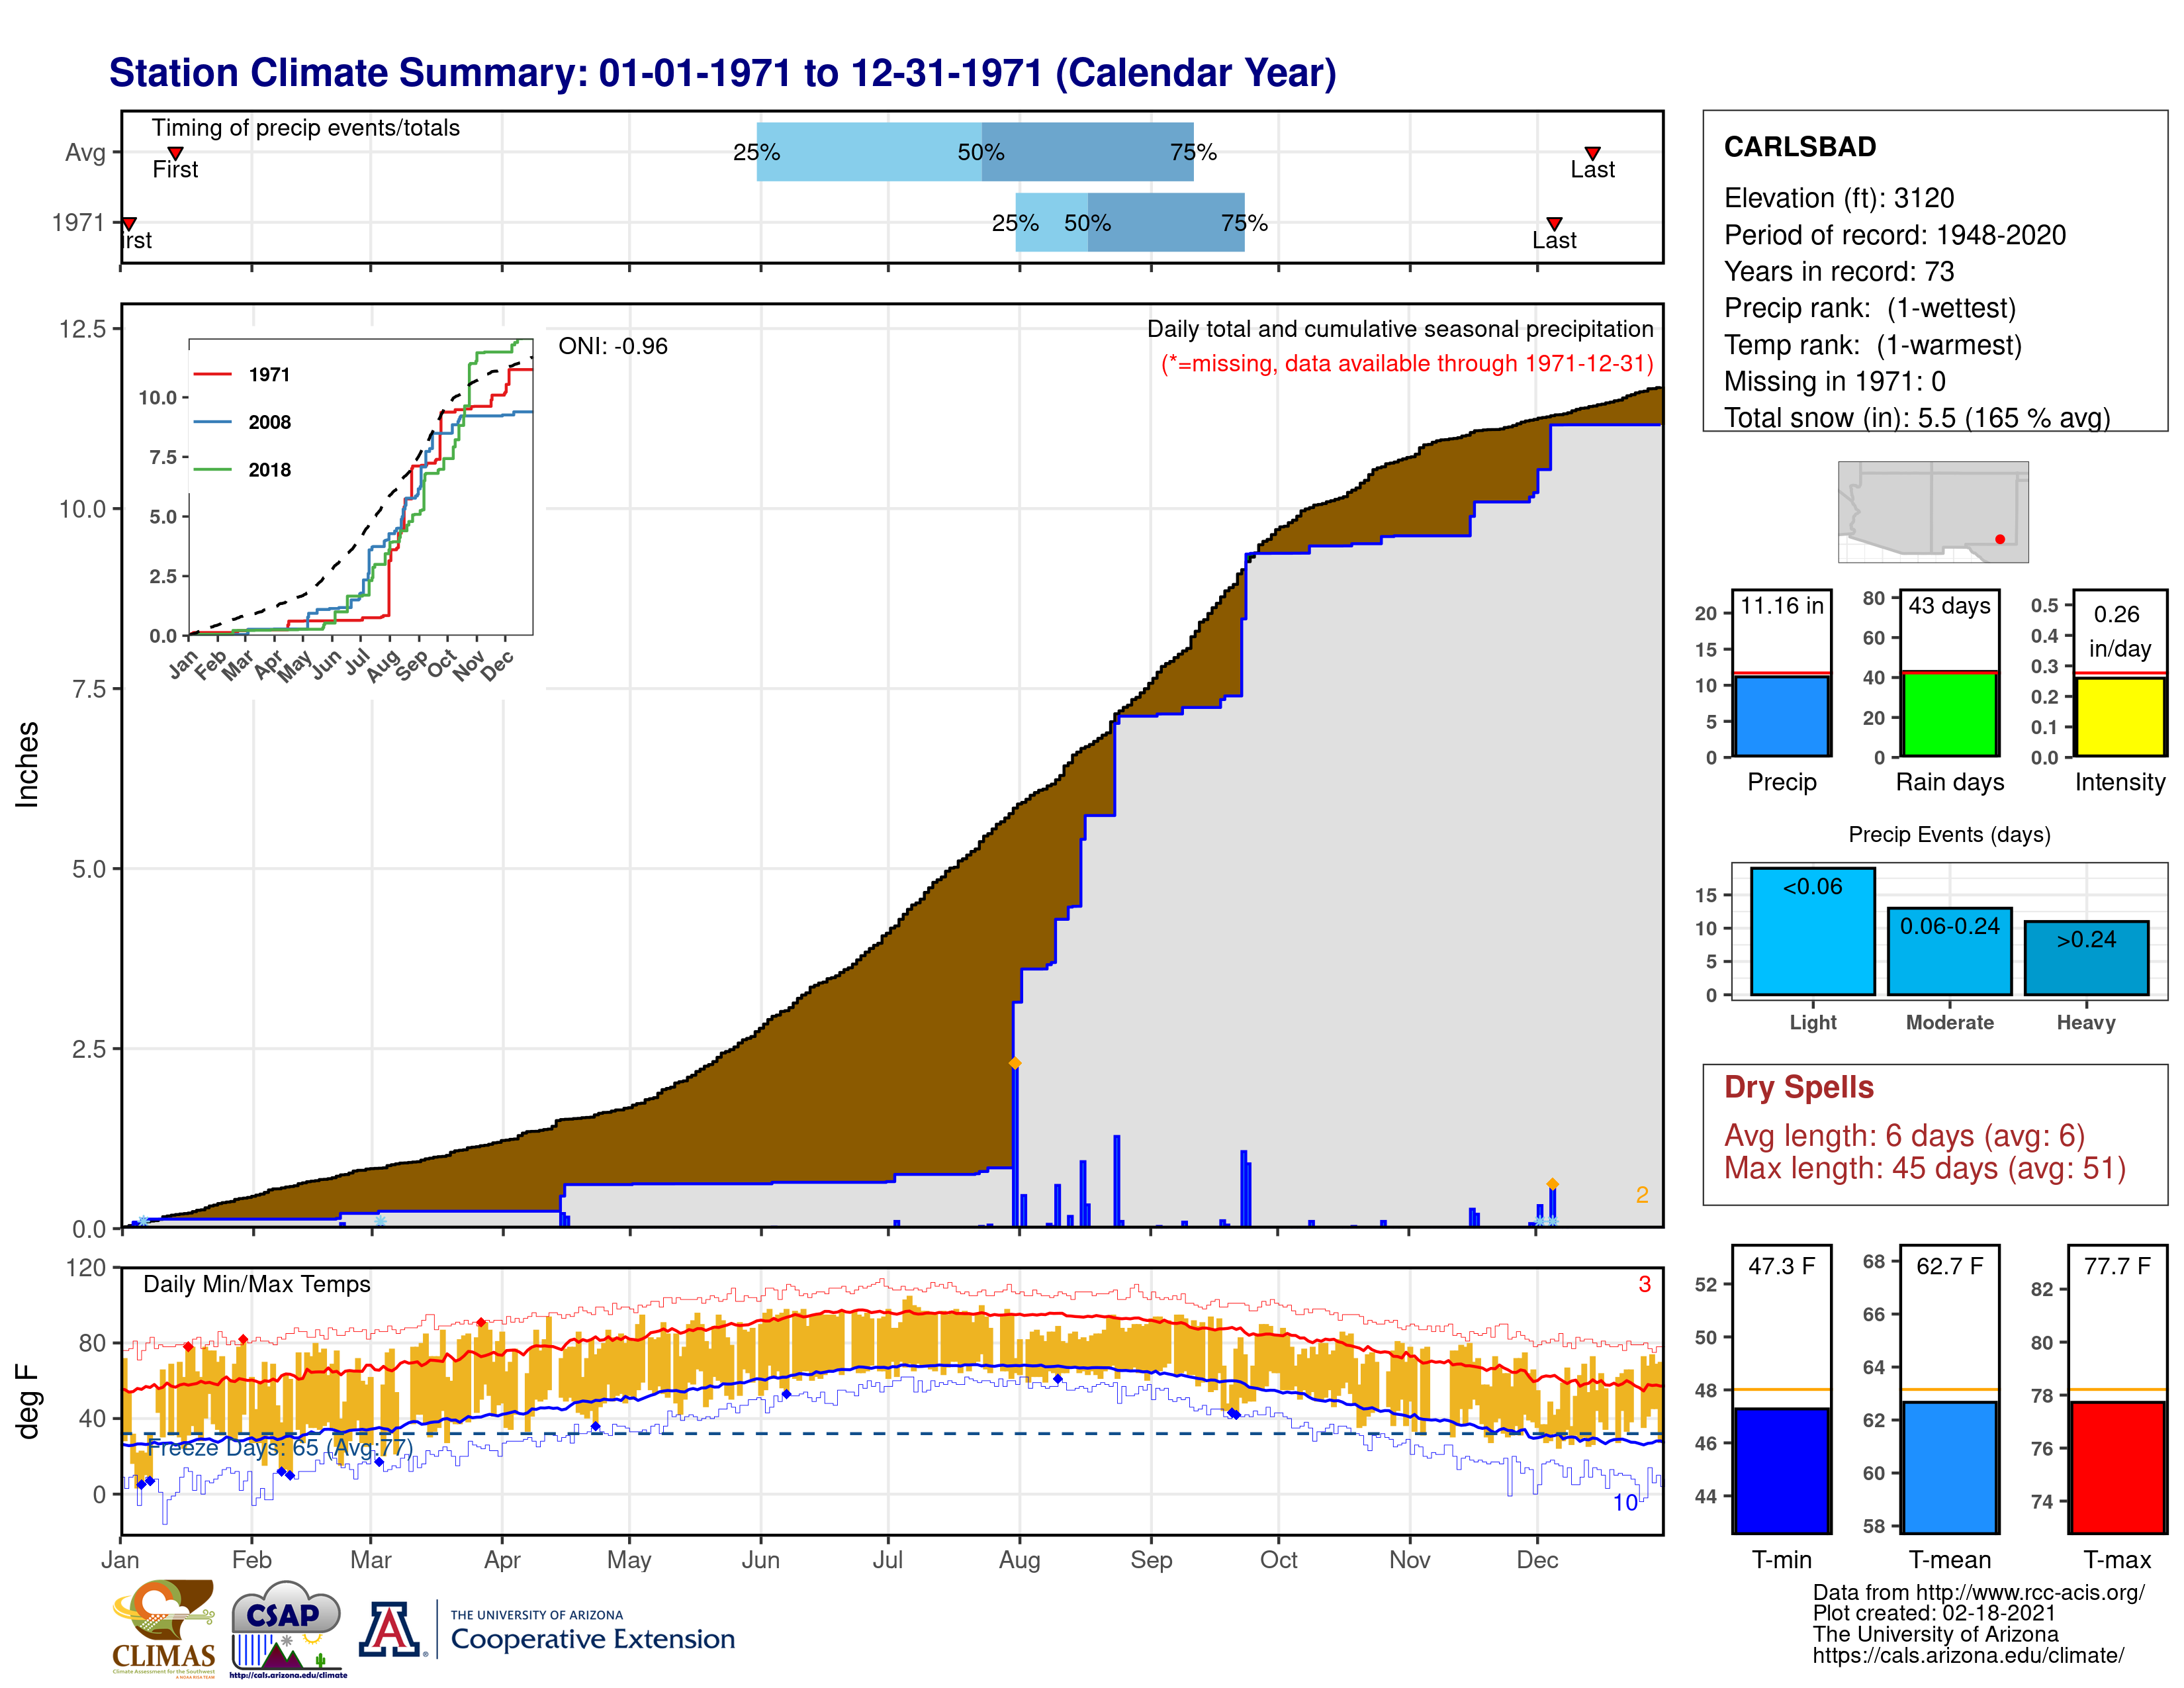Screen dimensions: 2184x1688
Task: Select the red 1971 legend line
Action: (x=212, y=374)
